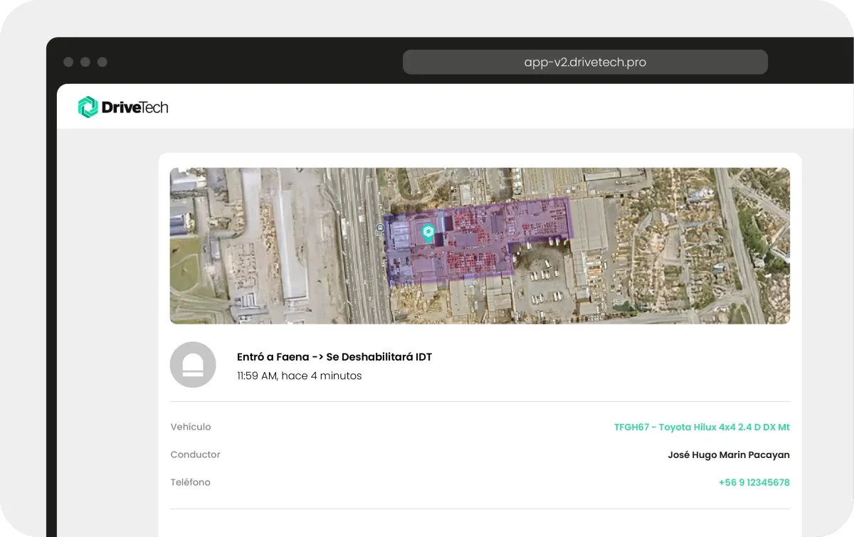Click the bus stop icon on the map
The width and height of the screenshot is (854, 537).
380,228
